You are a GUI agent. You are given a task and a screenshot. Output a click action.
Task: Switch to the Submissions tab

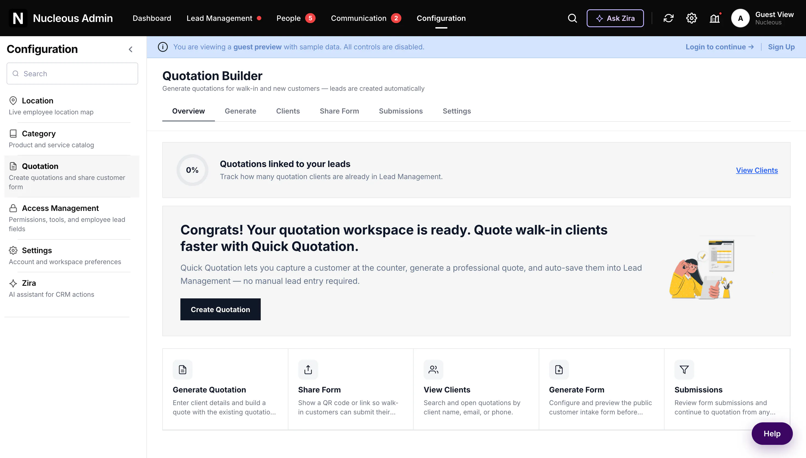(x=401, y=111)
